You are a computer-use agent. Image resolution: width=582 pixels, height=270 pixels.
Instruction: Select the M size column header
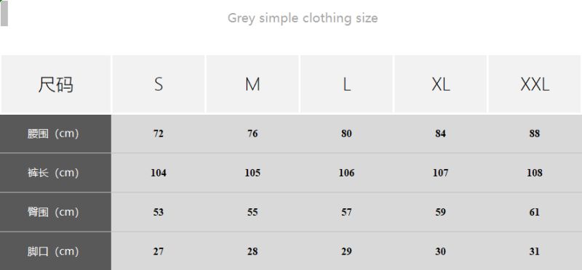coord(252,84)
